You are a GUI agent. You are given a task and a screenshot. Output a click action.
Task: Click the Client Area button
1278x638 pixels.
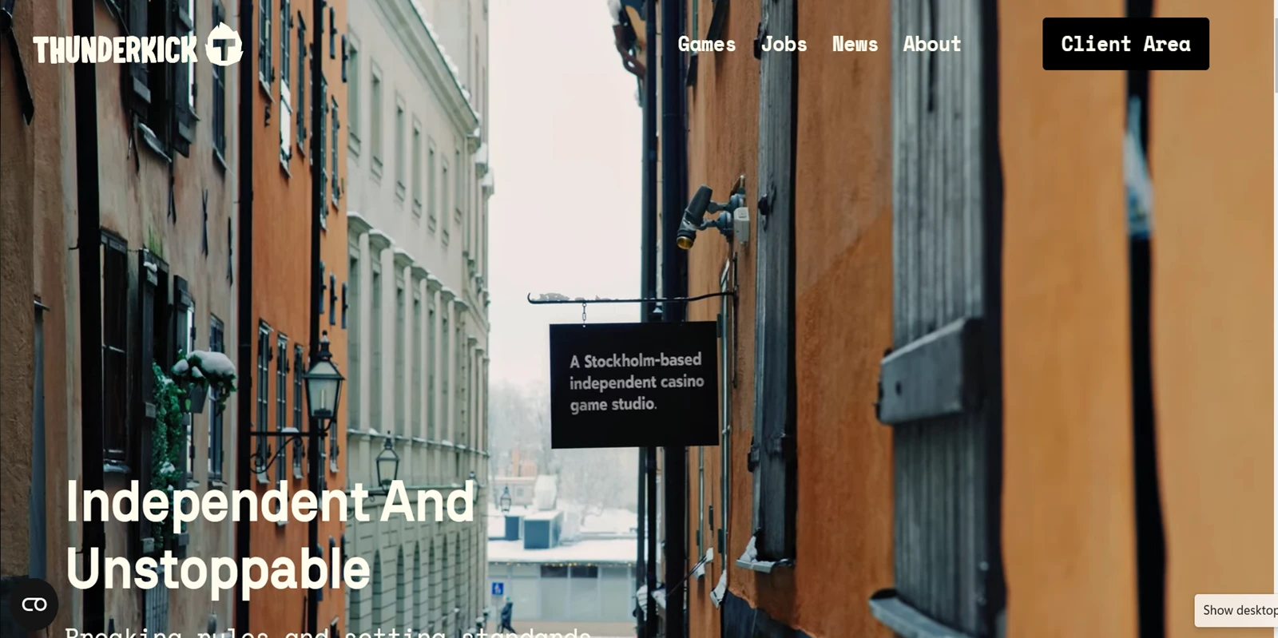[x=1125, y=44]
